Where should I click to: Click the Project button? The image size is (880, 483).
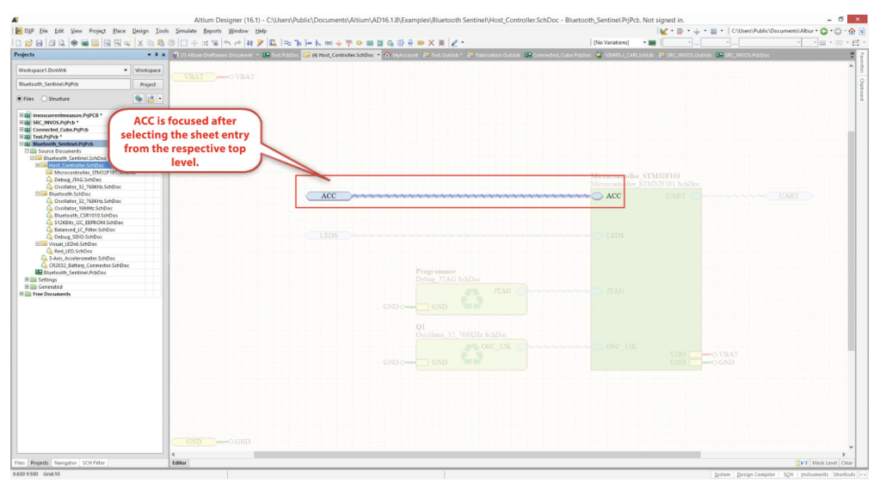click(x=148, y=84)
